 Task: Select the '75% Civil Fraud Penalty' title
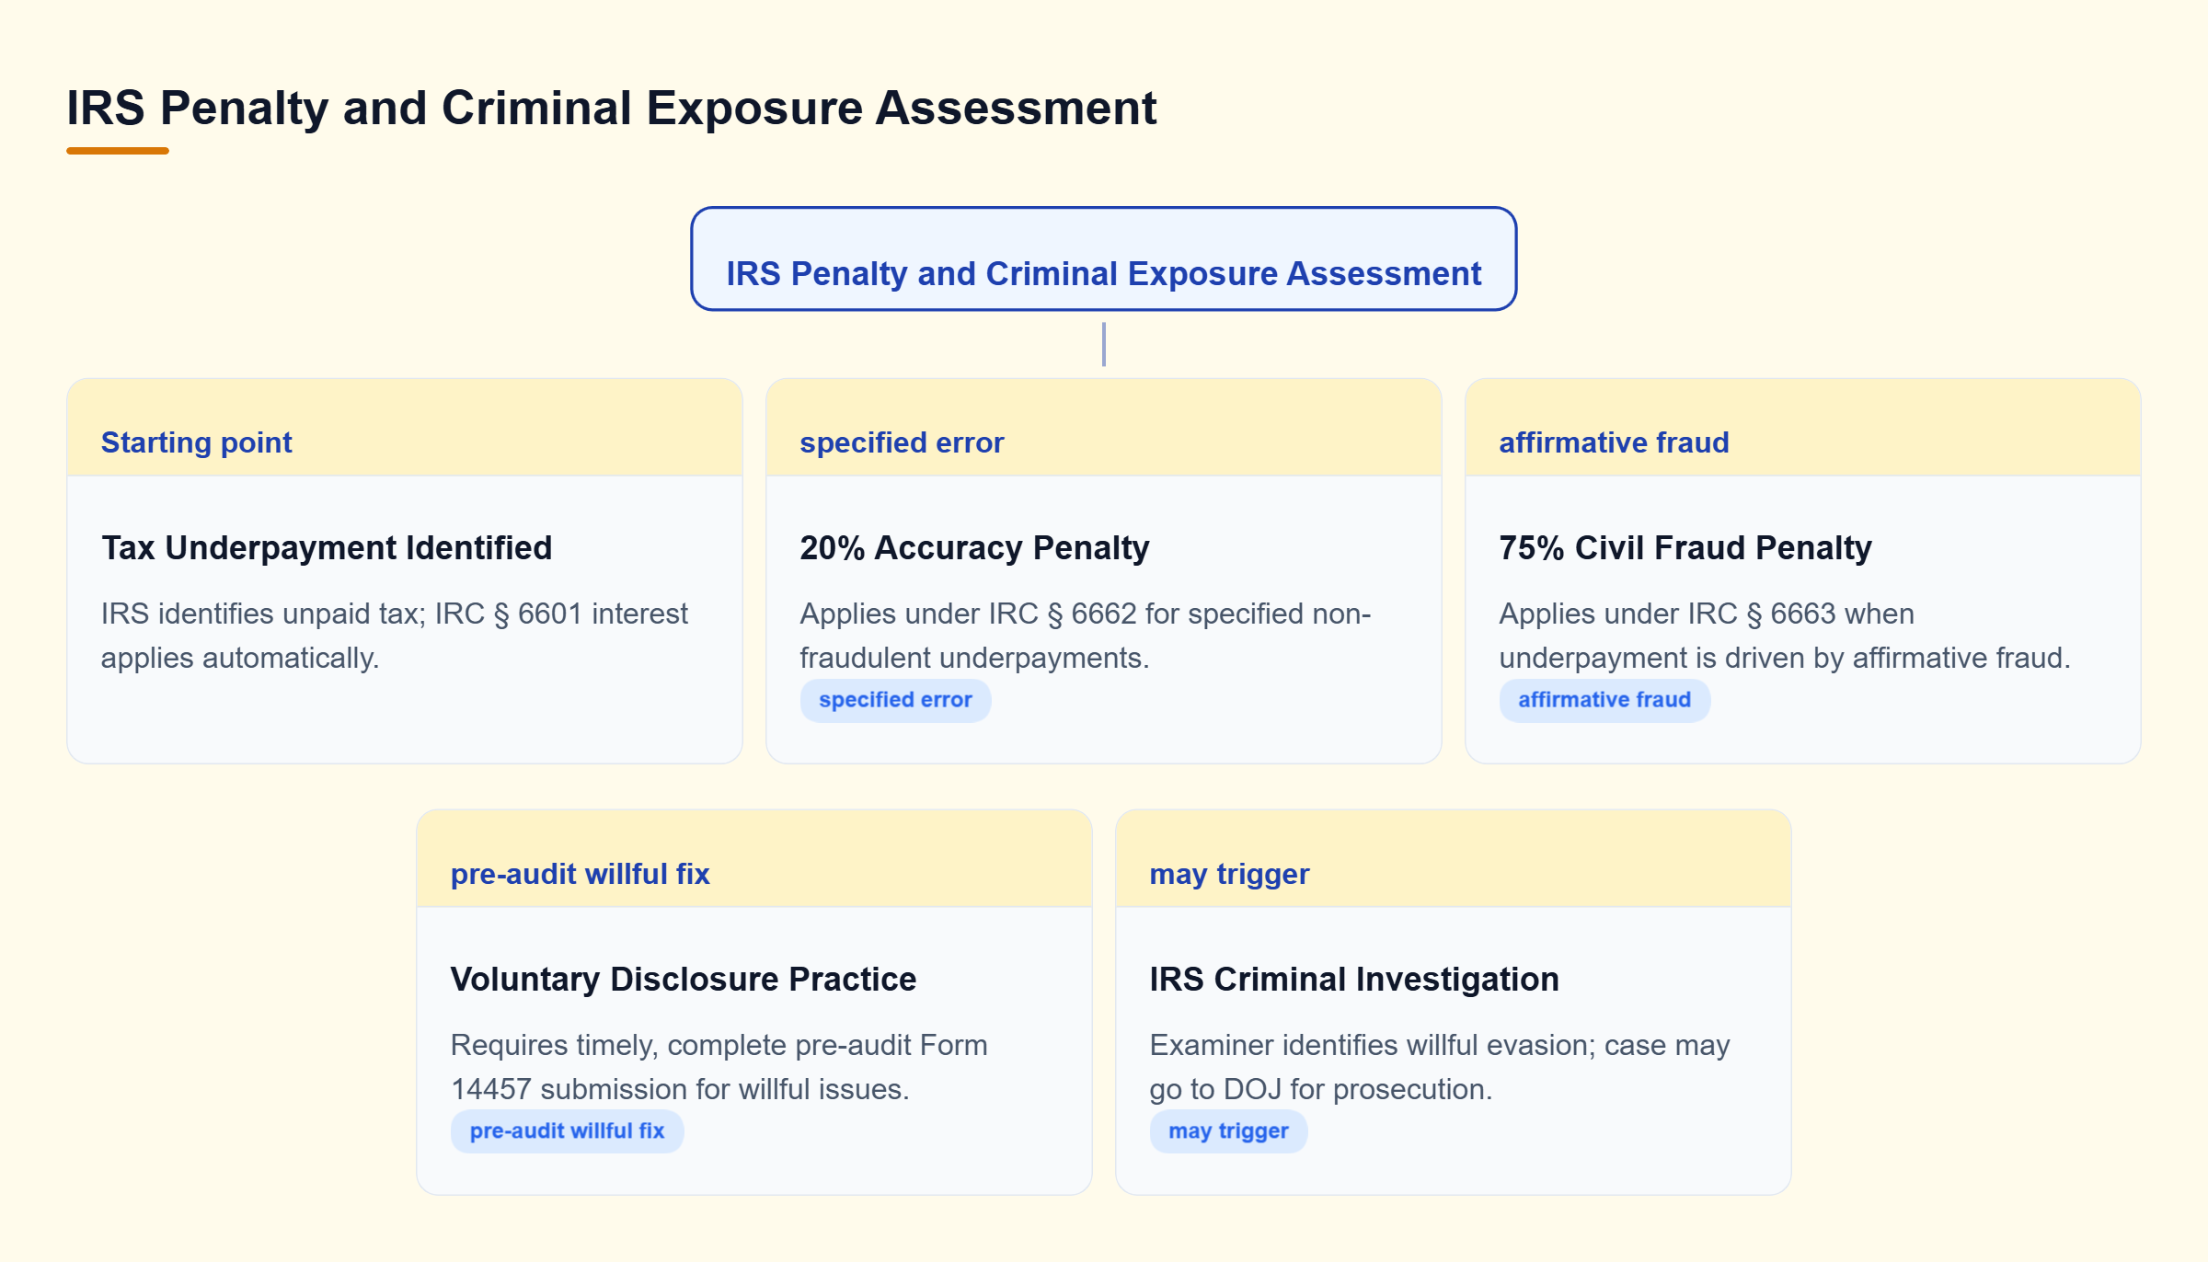pos(1685,547)
